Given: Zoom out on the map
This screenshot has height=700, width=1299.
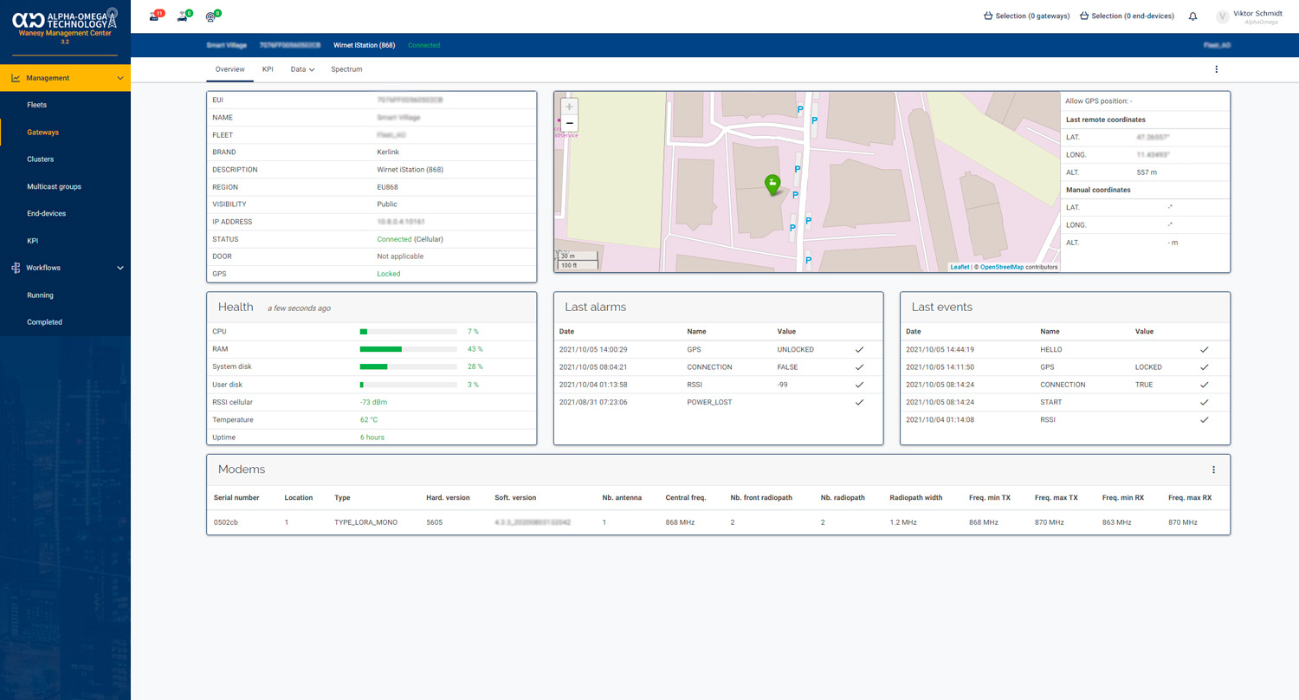Looking at the screenshot, I should 569,123.
